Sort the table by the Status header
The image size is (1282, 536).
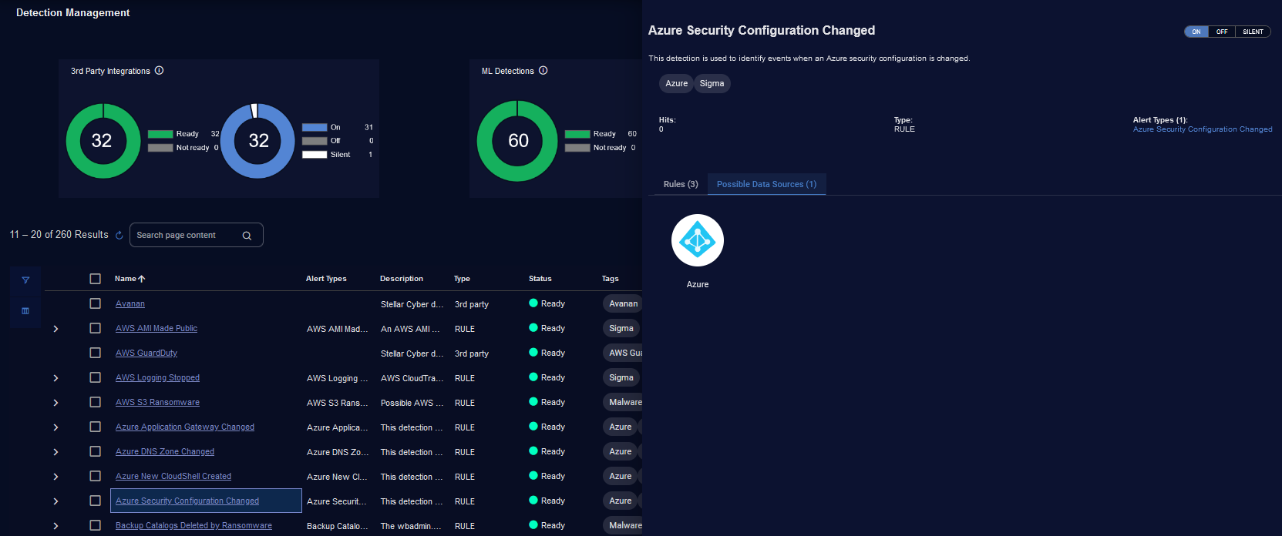point(540,279)
